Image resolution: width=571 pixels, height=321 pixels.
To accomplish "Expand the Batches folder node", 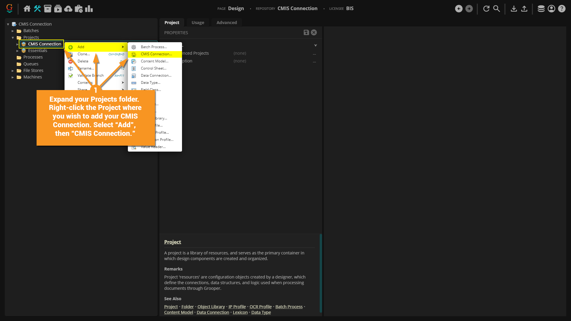I will tap(13, 31).
